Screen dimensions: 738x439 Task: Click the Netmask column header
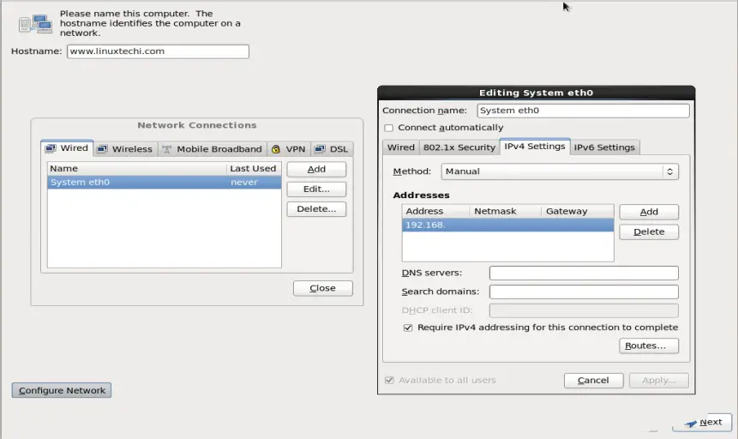pos(506,211)
